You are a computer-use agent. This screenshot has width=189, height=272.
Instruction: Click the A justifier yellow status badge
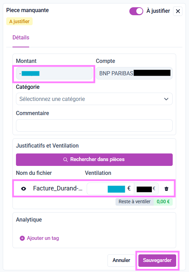19,21
